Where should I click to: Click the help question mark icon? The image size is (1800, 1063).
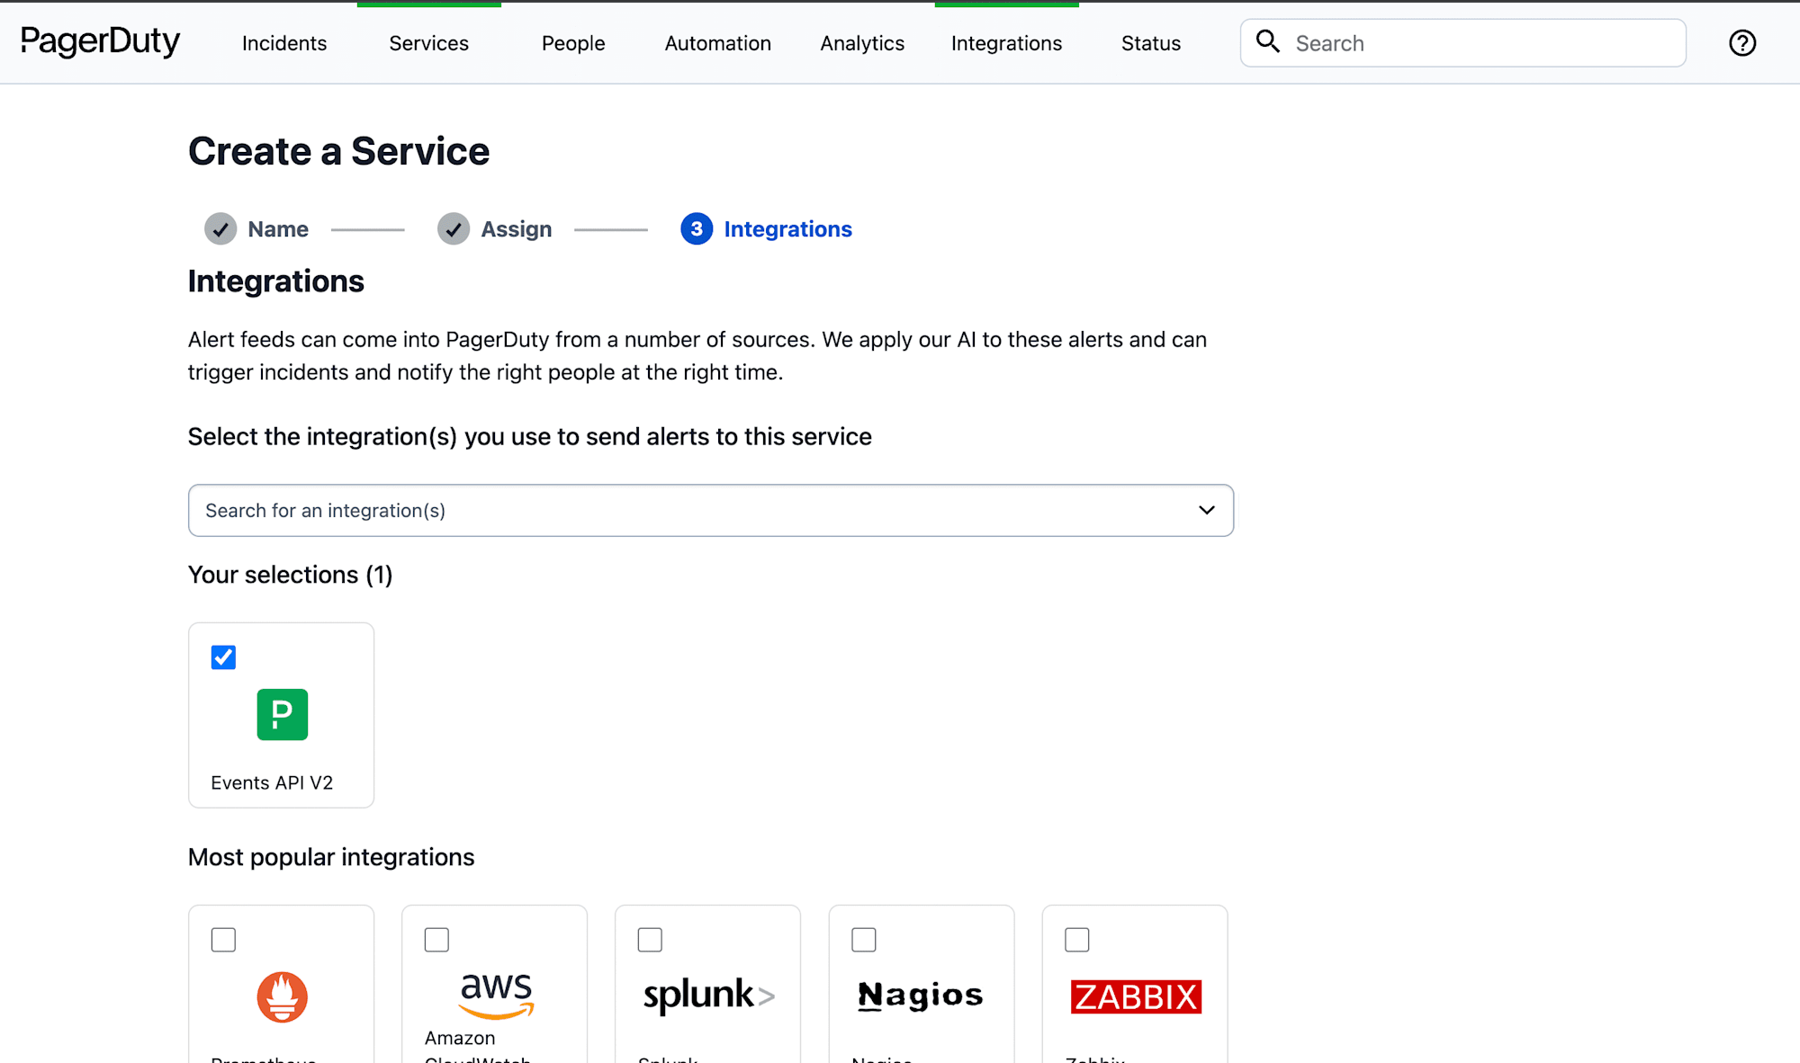pyautogui.click(x=1741, y=41)
